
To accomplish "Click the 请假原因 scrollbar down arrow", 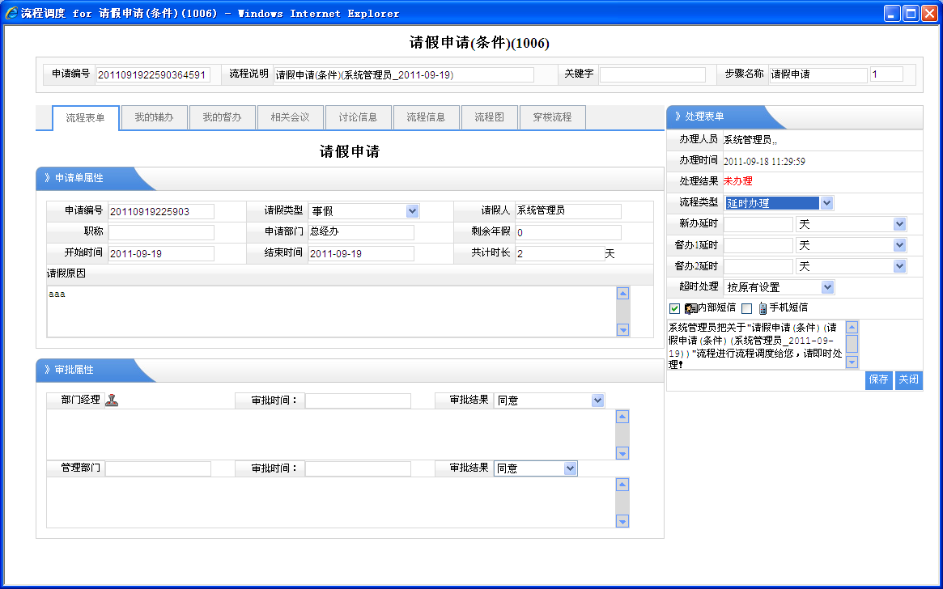I will (622, 329).
